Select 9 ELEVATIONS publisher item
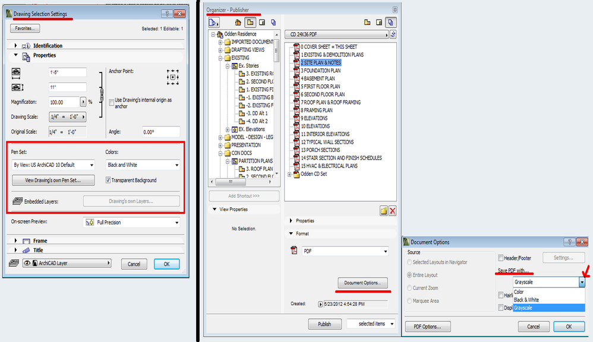Viewport: 593px width, 342px height. tap(314, 118)
